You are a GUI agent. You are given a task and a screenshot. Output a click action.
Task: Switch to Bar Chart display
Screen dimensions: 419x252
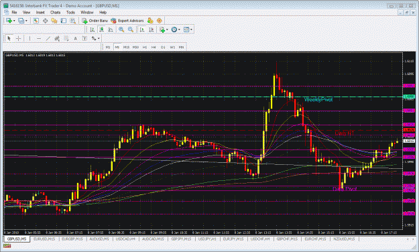point(93,29)
